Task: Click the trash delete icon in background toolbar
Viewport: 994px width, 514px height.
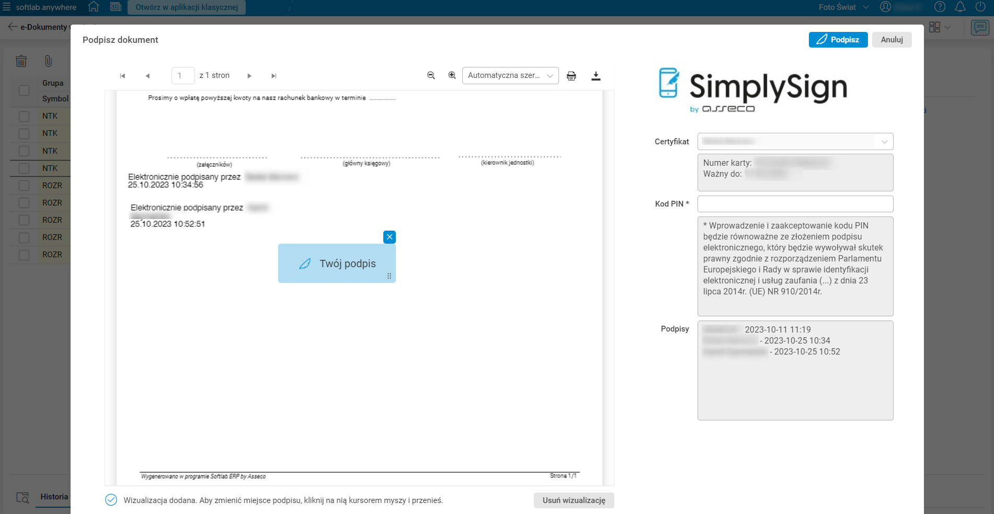Action: [21, 61]
